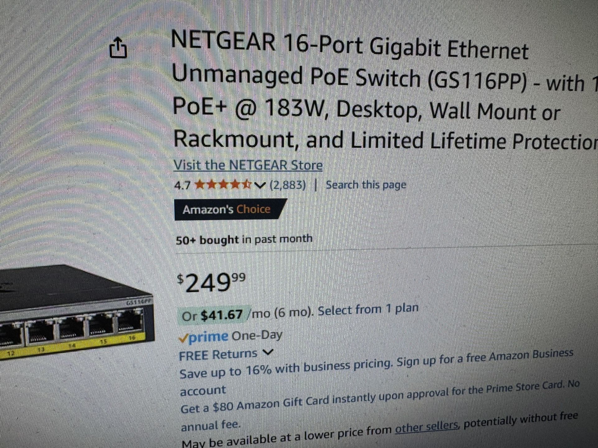Select the Amazon's Choice badge
Screen dimensions: 598x448
(227, 209)
